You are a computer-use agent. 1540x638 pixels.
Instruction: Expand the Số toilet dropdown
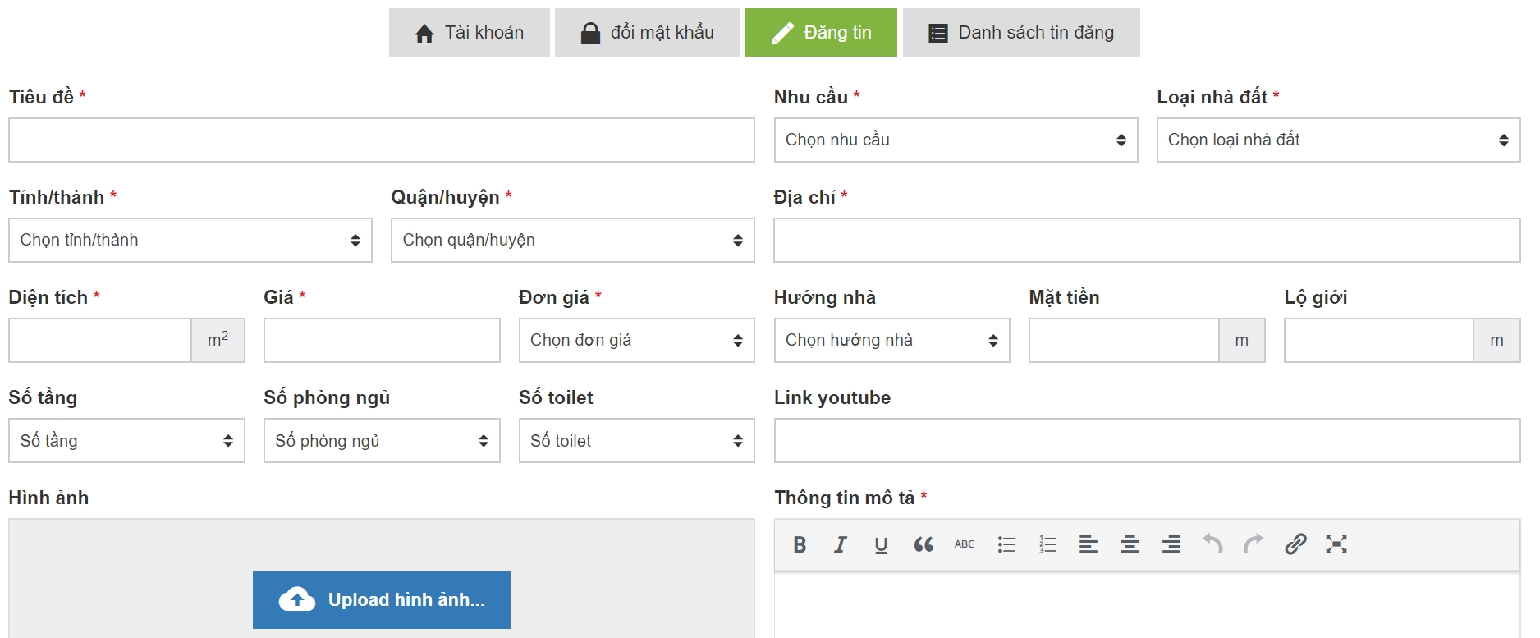click(x=636, y=441)
